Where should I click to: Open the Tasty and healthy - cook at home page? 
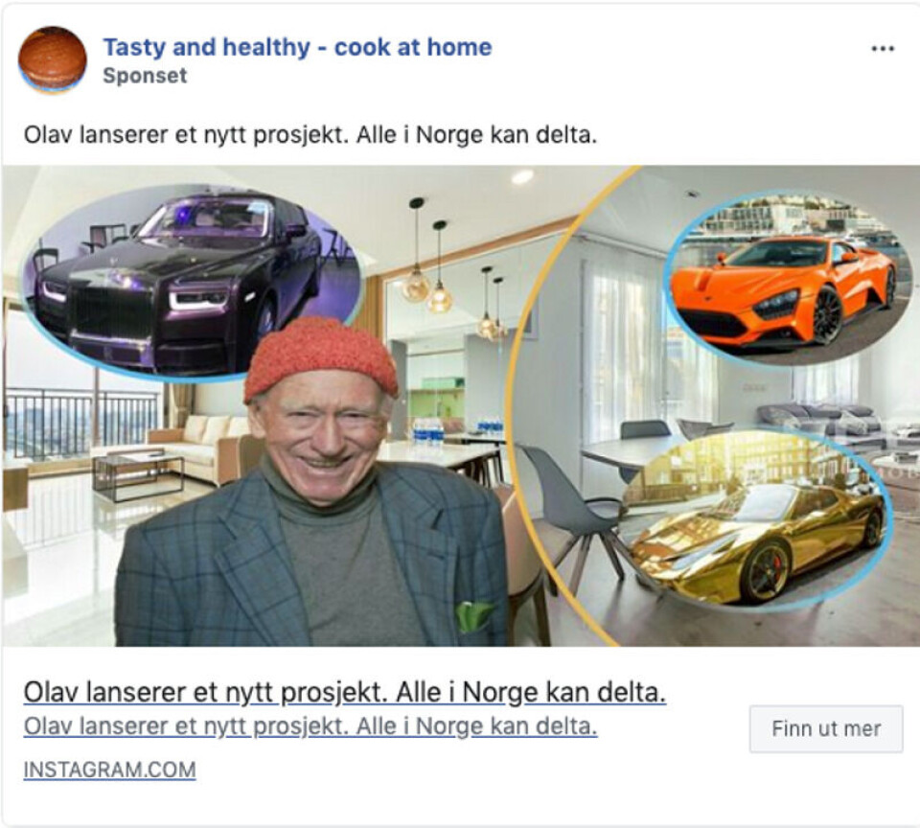[297, 47]
